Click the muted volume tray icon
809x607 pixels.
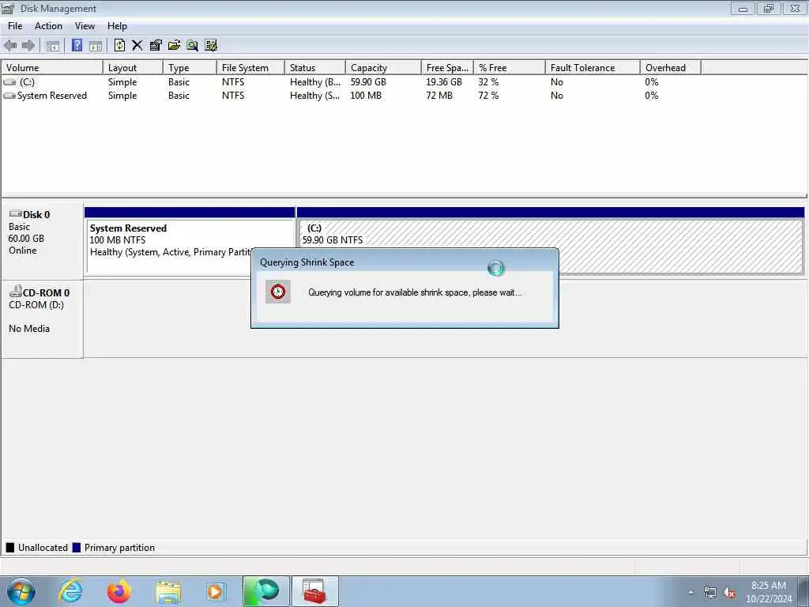[x=729, y=593]
